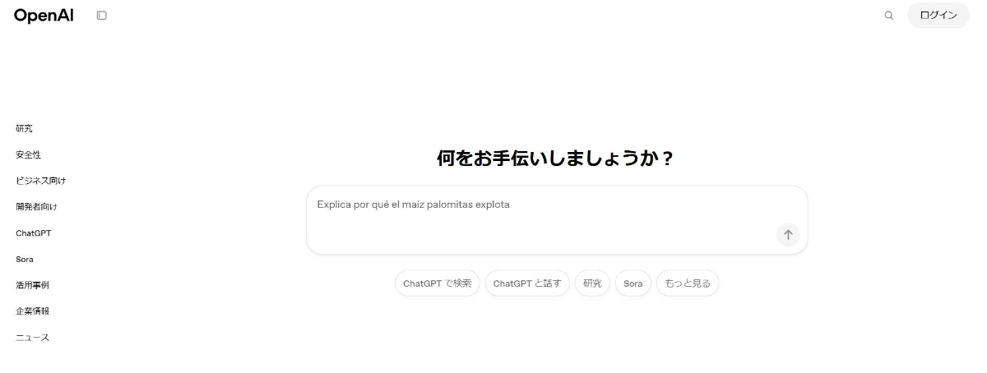Viewport: 987px width, 373px height.
Task: Select Sora in the sidebar
Action: click(x=24, y=259)
